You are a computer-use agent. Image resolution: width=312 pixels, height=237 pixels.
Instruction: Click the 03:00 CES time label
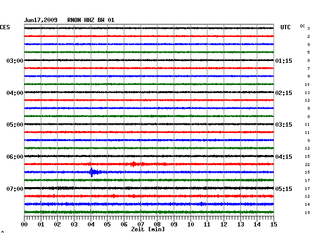[15, 60]
